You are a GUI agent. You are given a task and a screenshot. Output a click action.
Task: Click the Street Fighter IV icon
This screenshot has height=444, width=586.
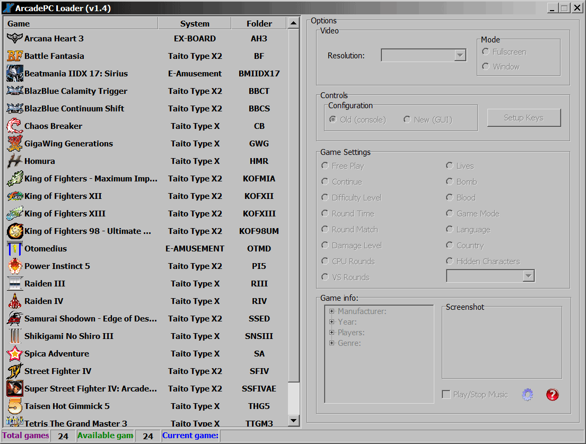pos(14,371)
